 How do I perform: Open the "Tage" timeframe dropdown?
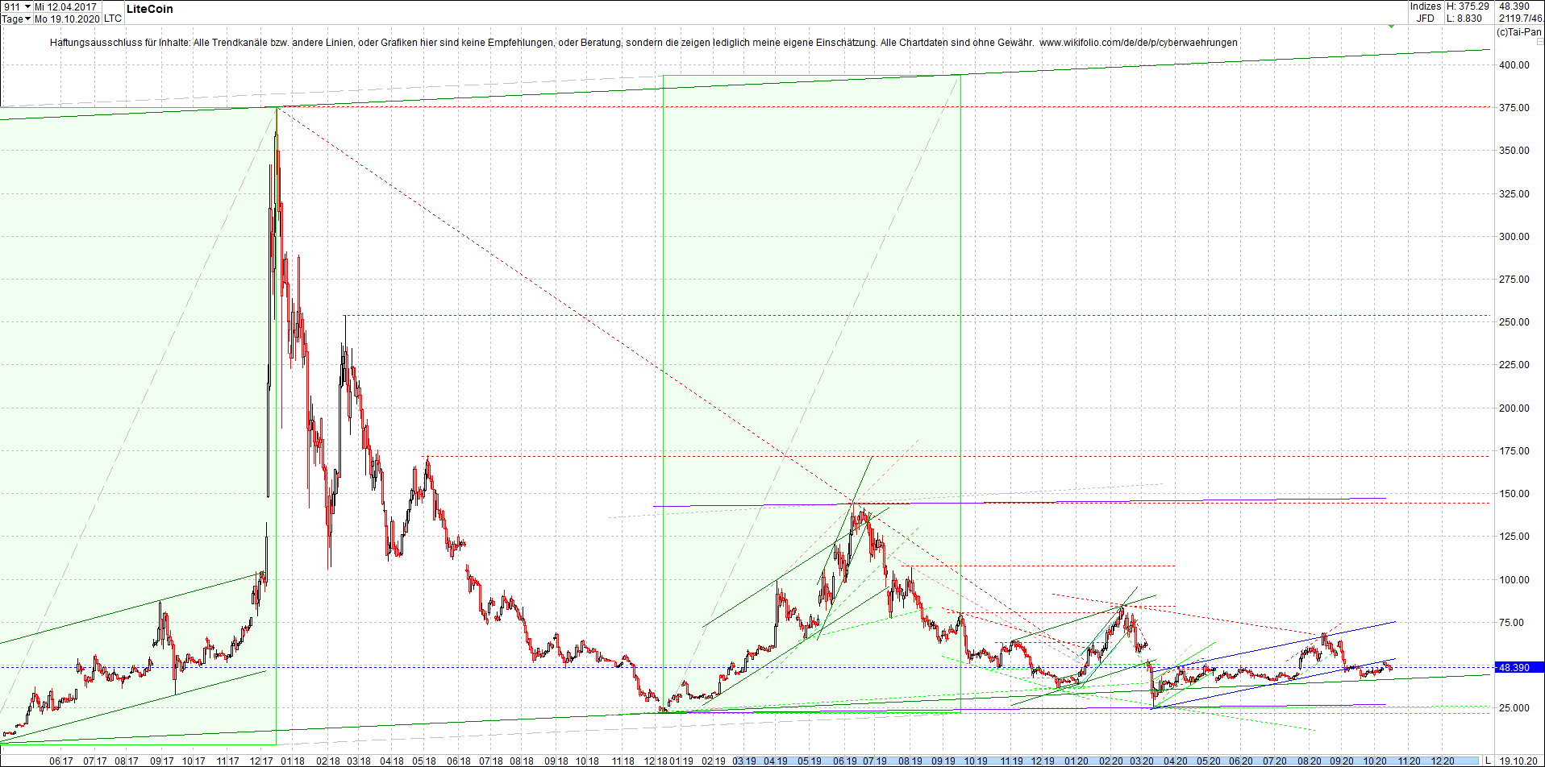coord(16,18)
